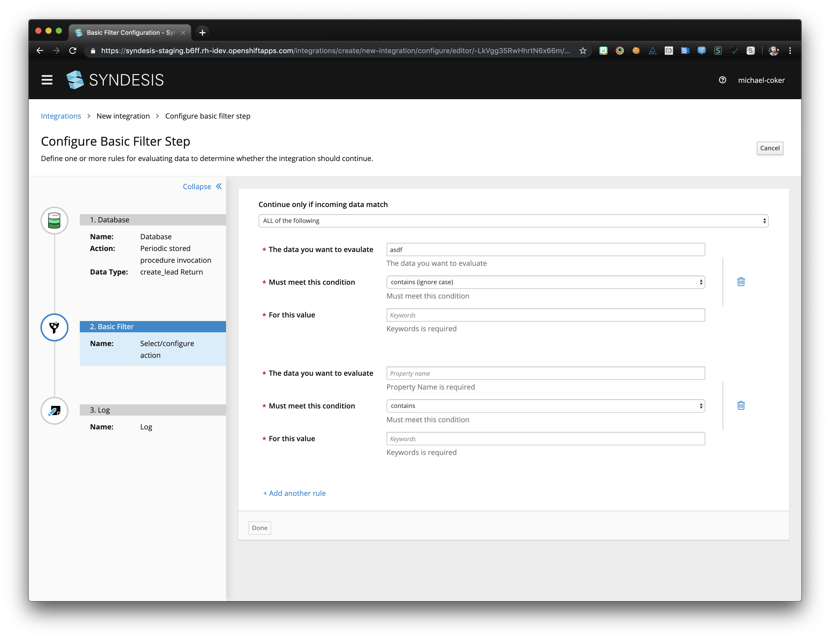830x639 pixels.
Task: Click the green smiley extension icon
Action: (603, 51)
